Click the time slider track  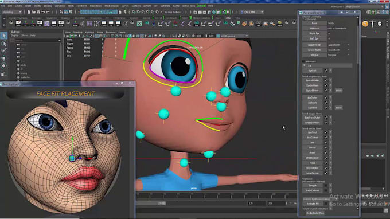(216, 196)
